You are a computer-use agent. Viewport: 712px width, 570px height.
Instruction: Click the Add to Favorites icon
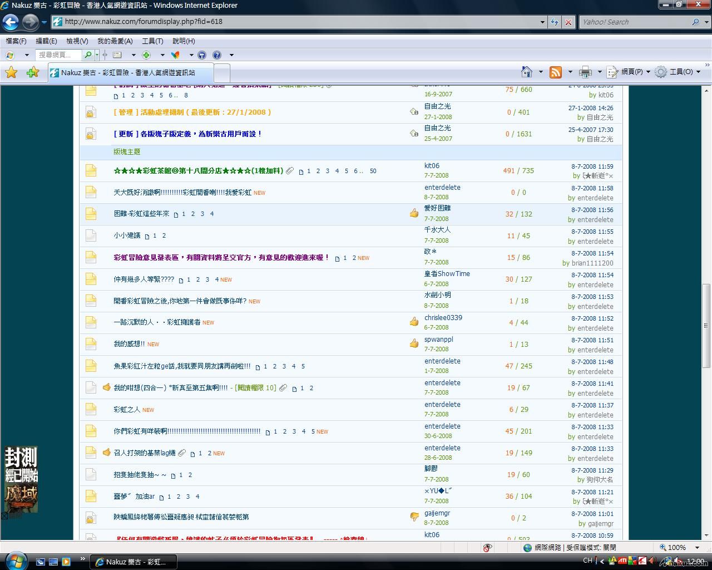[33, 72]
